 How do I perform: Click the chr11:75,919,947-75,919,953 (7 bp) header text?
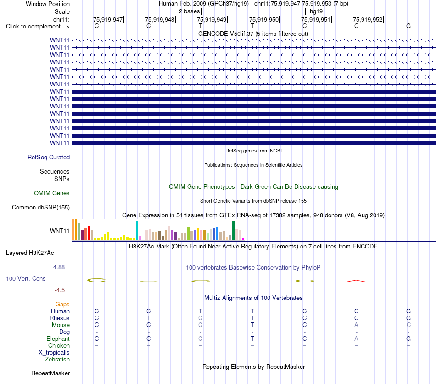click(x=301, y=4)
